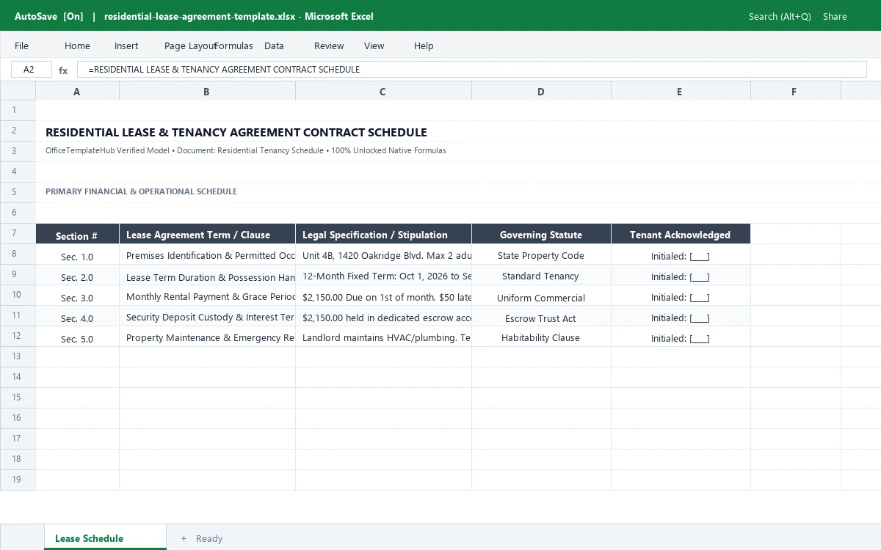Select the Landlord maintains HVAC/plumbing cell
Image resolution: width=881 pixels, height=550 pixels.
click(x=383, y=337)
